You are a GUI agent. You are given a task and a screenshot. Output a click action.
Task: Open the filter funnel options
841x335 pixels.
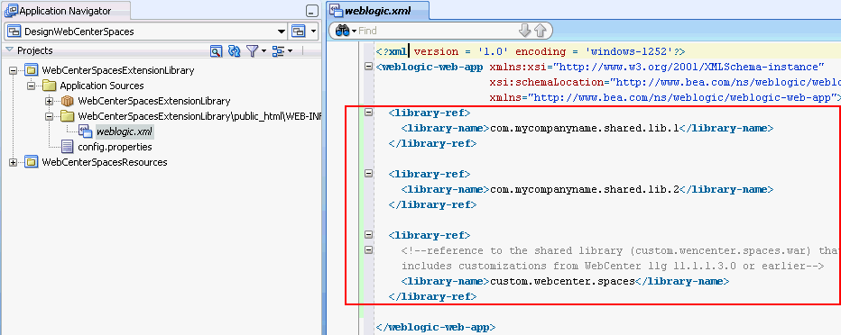click(x=256, y=50)
